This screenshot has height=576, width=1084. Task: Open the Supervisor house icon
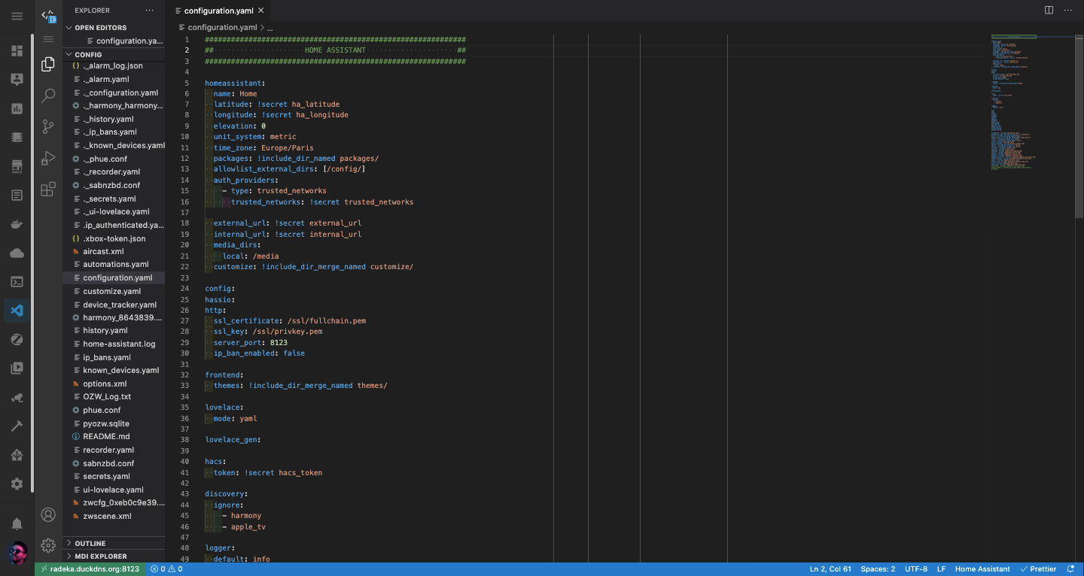tap(17, 455)
